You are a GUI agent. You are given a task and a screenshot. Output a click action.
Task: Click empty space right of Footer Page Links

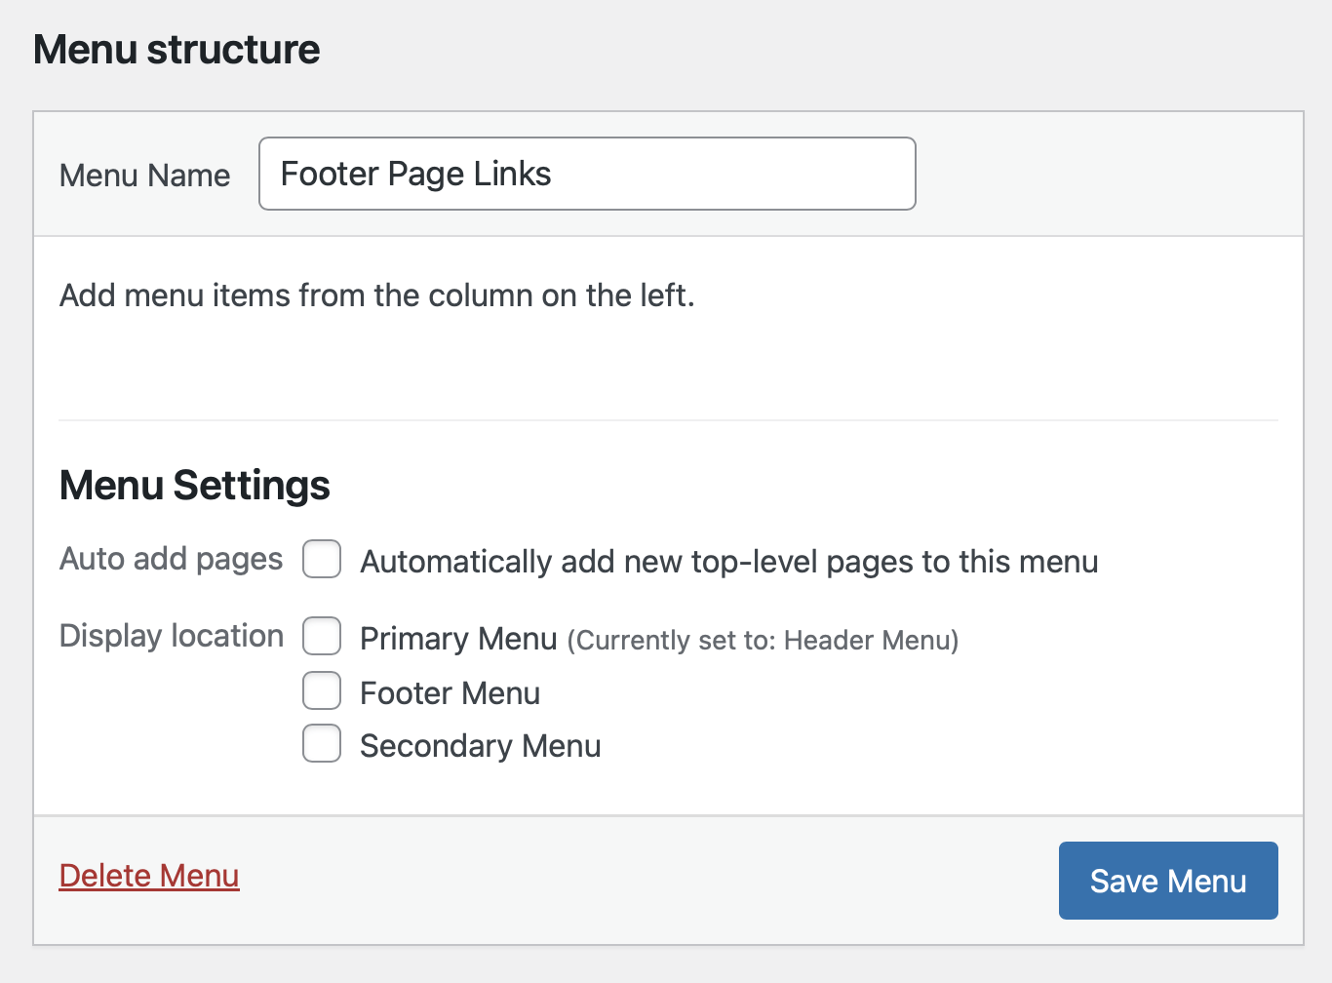pyautogui.click(x=731, y=174)
